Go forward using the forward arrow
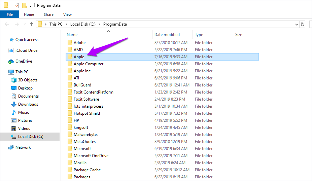Screen dimensions: 312x181 17,24
